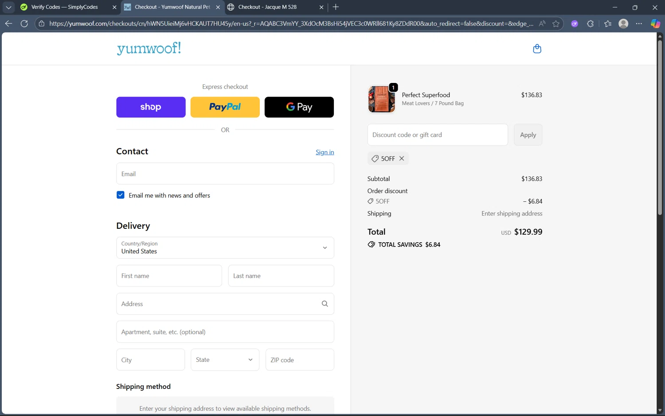
Task: Pay with Shop Pay button
Action: point(151,107)
